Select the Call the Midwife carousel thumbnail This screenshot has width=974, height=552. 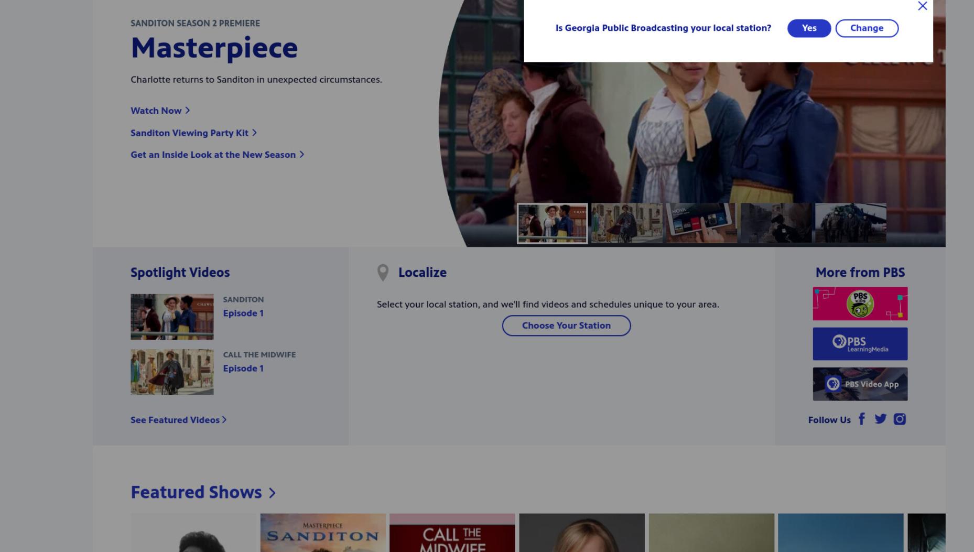[626, 223]
